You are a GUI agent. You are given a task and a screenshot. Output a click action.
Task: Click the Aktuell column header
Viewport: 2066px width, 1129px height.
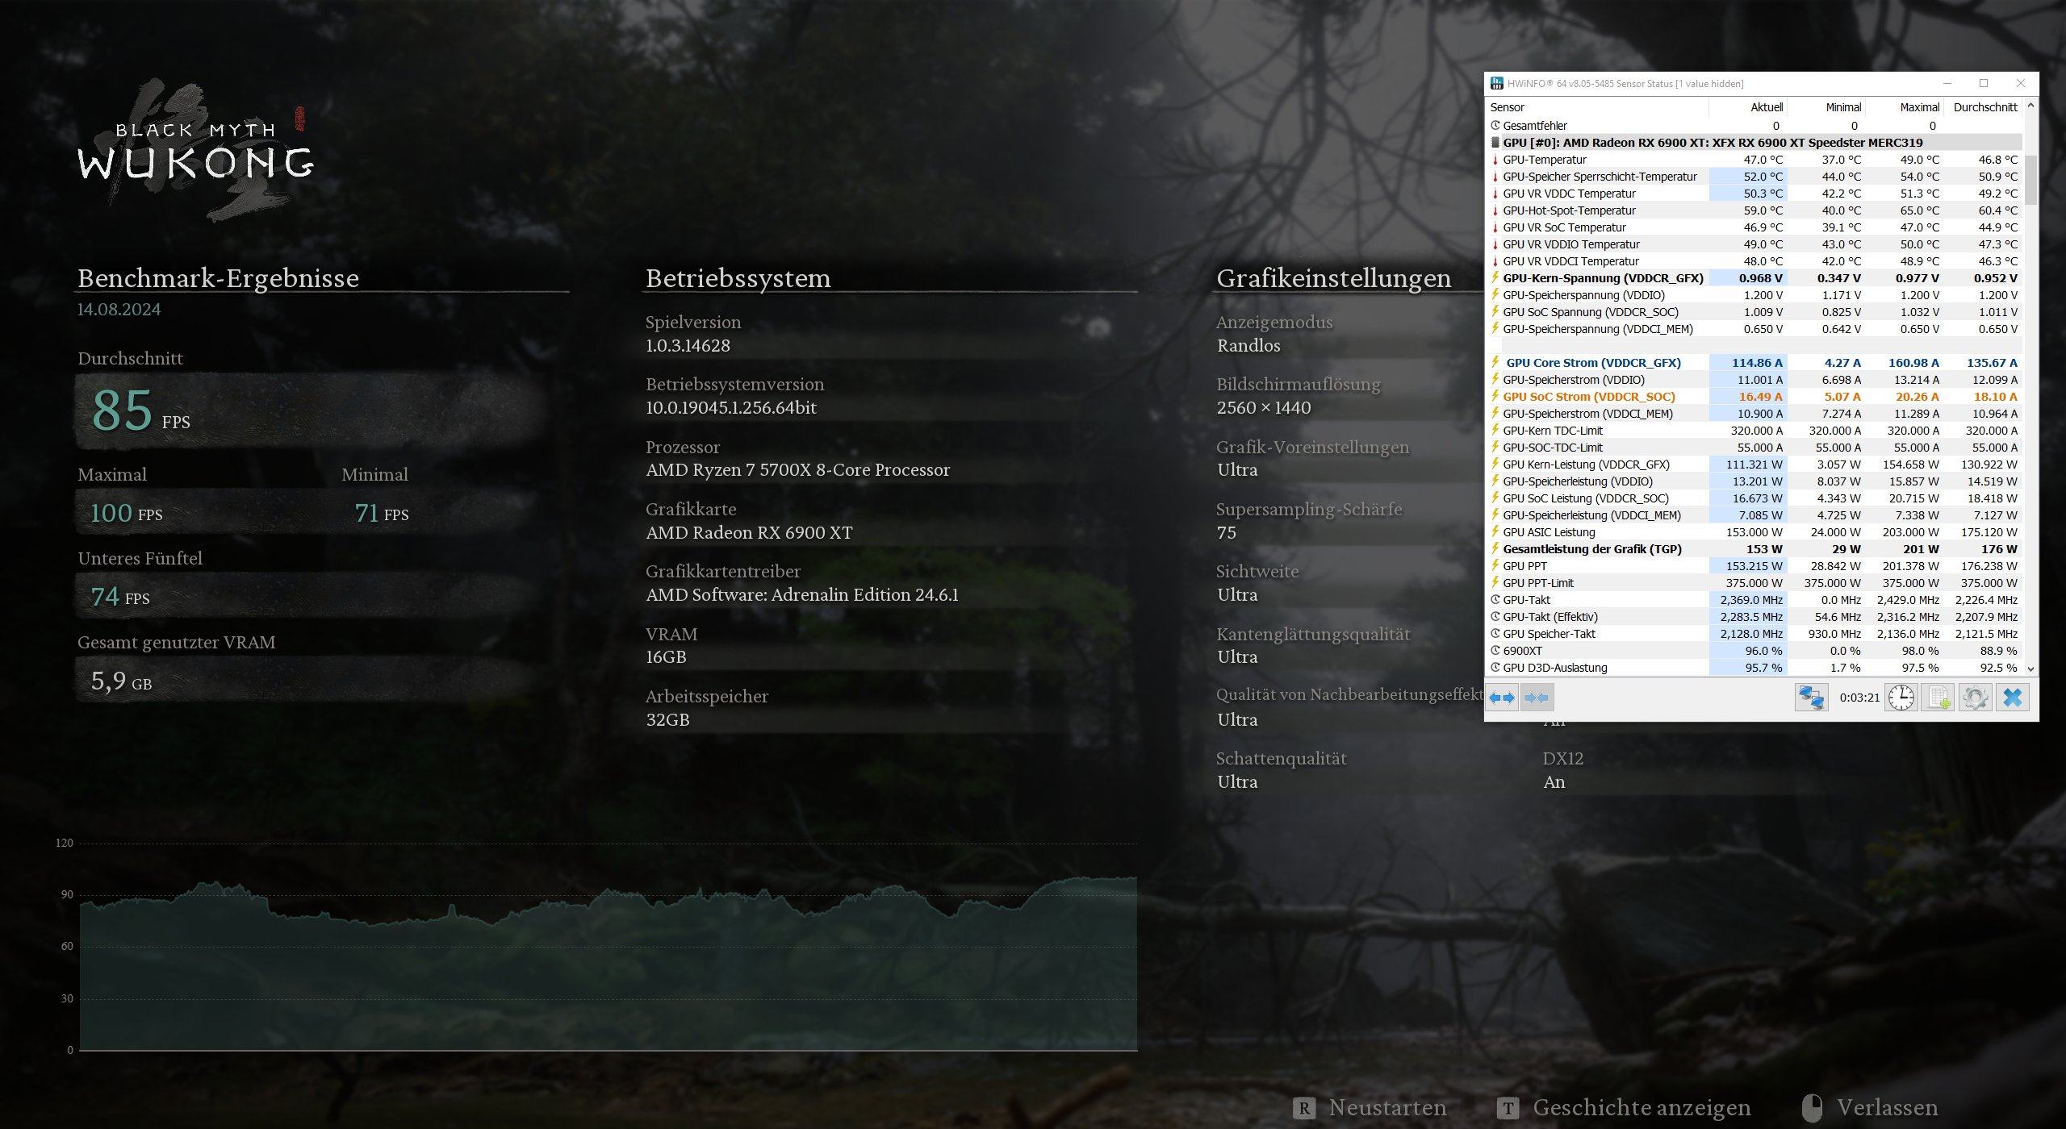click(x=1766, y=107)
